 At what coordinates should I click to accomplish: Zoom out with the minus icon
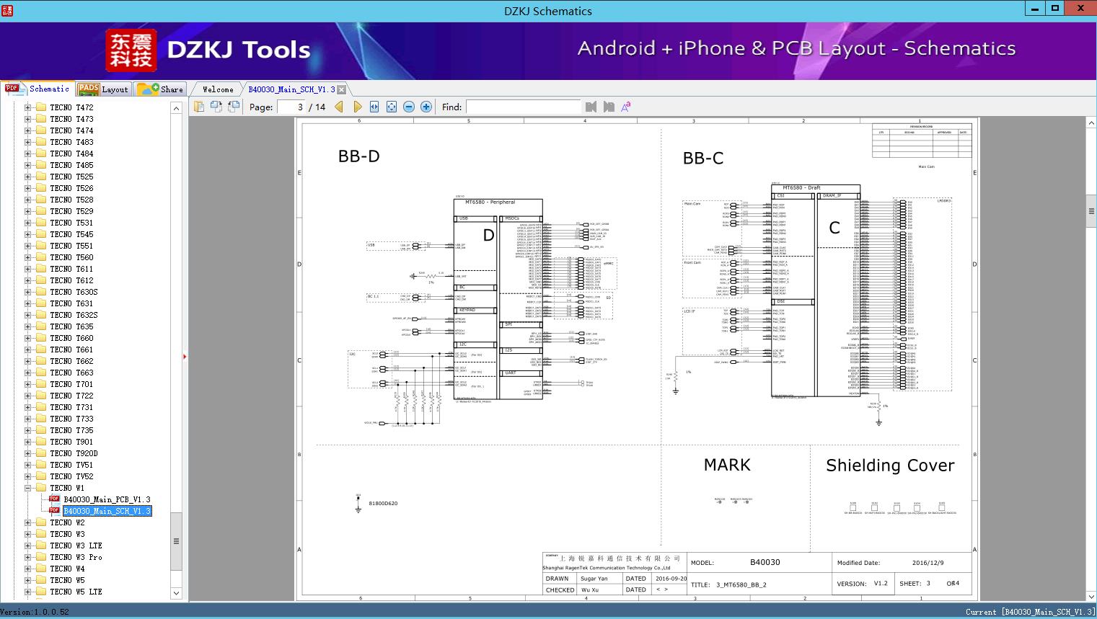tap(409, 107)
